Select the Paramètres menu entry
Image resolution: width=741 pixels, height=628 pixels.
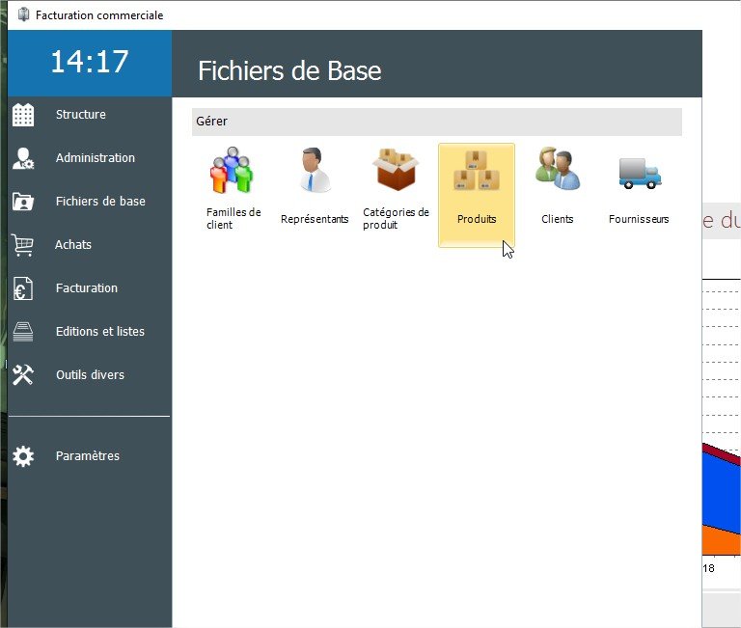[x=88, y=456]
